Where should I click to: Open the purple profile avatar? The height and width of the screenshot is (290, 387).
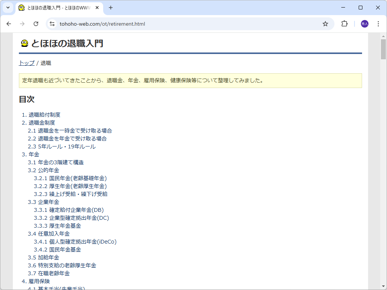pyautogui.click(x=365, y=24)
